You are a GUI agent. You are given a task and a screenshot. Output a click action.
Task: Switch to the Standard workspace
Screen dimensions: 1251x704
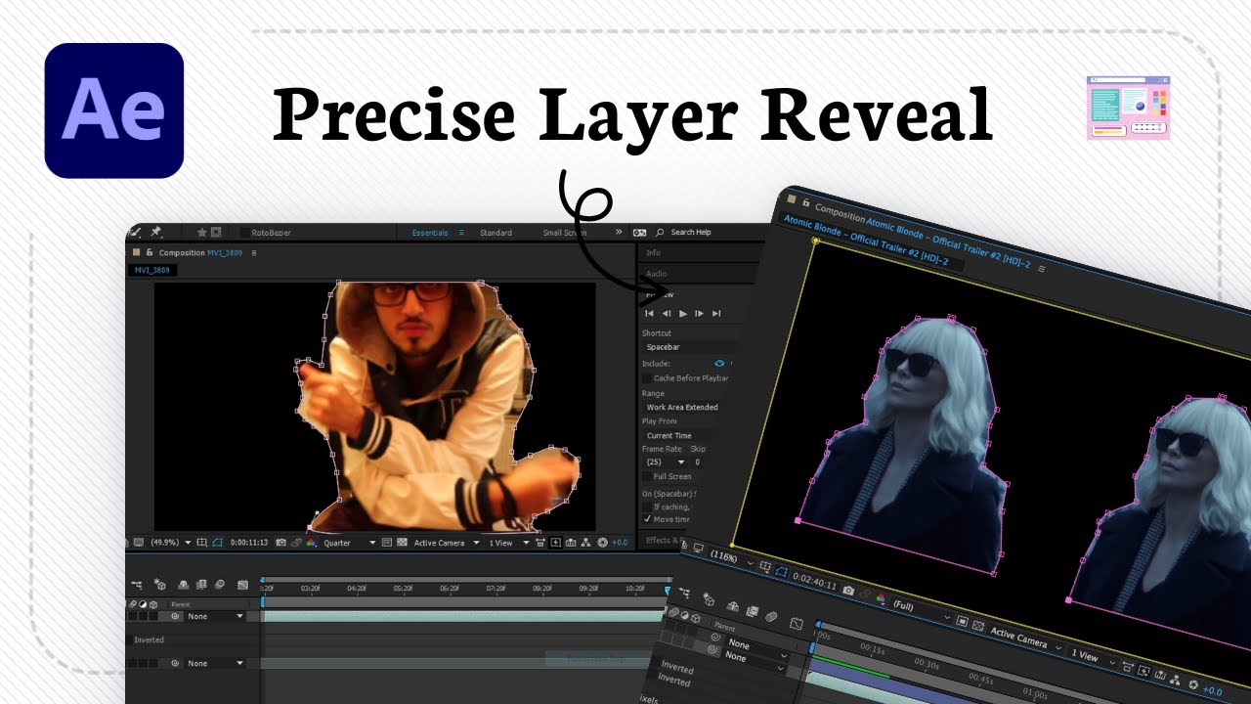click(496, 232)
